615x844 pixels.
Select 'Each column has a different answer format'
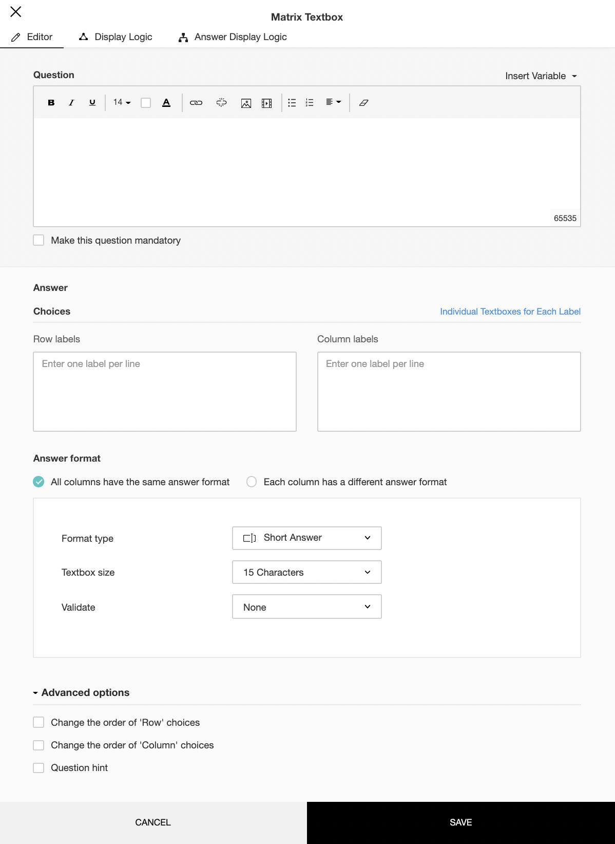[x=252, y=482]
